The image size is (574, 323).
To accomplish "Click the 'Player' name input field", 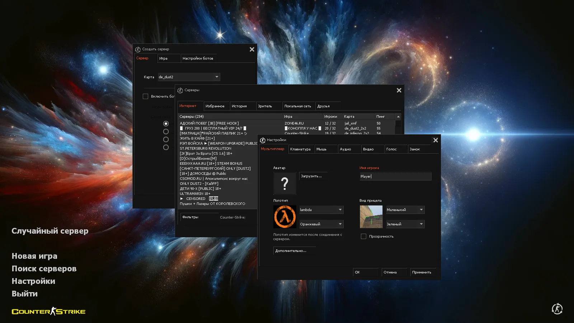I will pos(395,176).
